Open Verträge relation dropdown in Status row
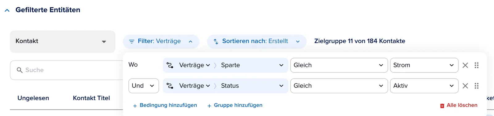The width and height of the screenshot is (494, 116). [x=195, y=86]
